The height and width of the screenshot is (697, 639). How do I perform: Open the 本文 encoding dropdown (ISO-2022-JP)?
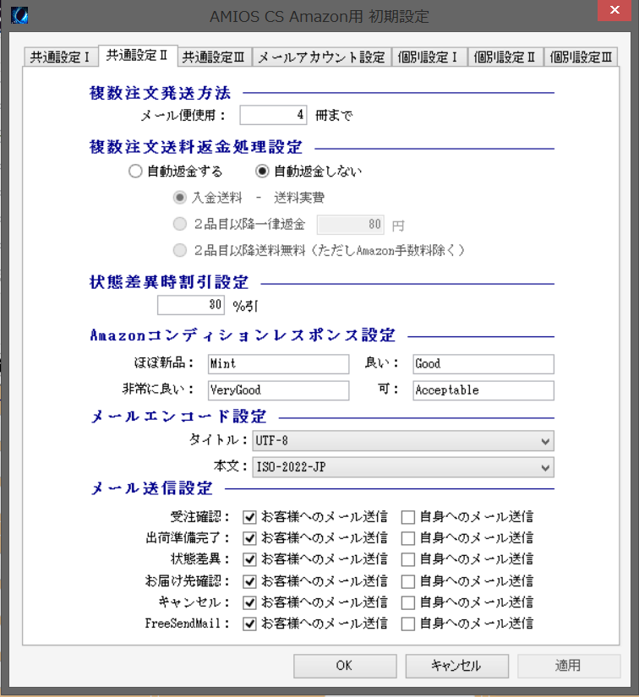click(x=403, y=467)
